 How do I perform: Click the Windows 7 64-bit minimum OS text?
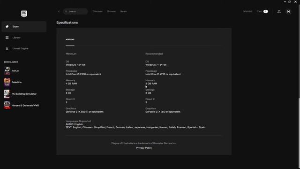point(75,65)
